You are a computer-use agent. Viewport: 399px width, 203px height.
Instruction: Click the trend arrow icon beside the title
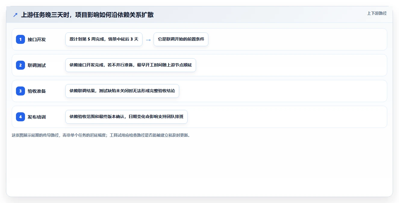pyautogui.click(x=15, y=15)
